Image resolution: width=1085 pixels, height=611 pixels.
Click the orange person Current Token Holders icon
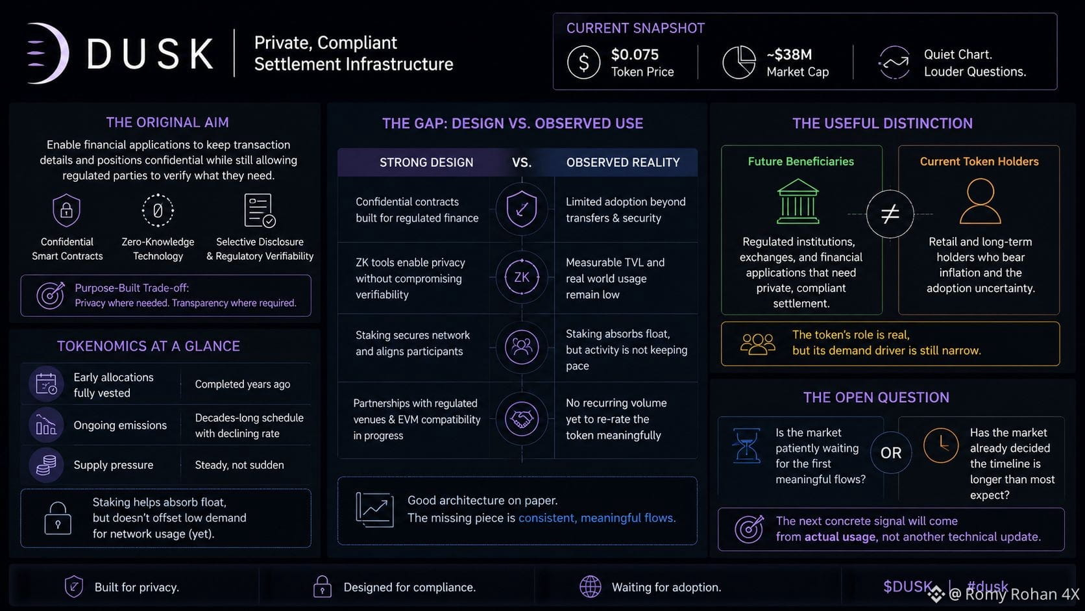click(x=980, y=202)
